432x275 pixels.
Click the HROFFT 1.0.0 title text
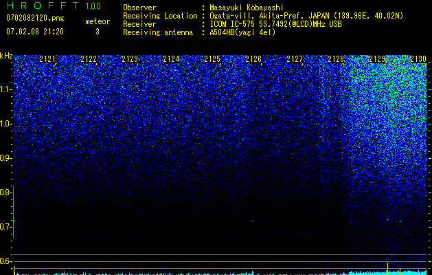54,5
